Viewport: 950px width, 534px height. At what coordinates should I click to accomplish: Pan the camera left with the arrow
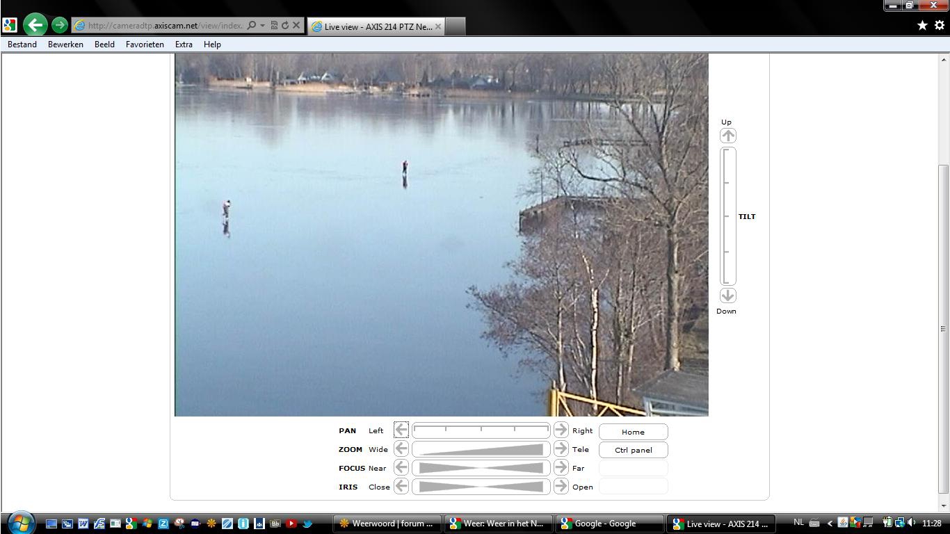[x=401, y=430]
